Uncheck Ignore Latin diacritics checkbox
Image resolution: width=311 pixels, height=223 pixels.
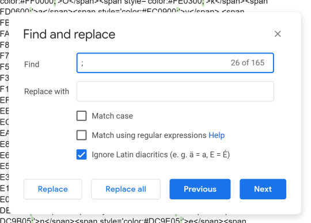tap(82, 154)
